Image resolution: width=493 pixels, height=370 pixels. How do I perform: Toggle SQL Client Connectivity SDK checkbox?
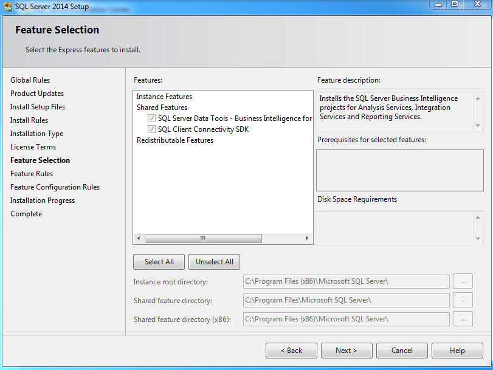click(151, 129)
